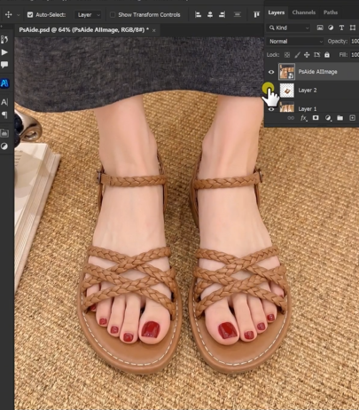The height and width of the screenshot is (410, 359).
Task: Click the Distribute vertically icon
Action: 238,14
